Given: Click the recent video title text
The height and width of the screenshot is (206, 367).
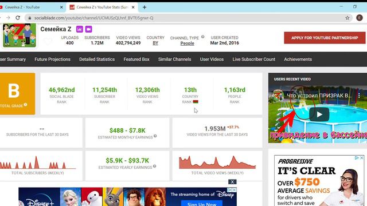Looking at the screenshot, I should pos(319,96).
